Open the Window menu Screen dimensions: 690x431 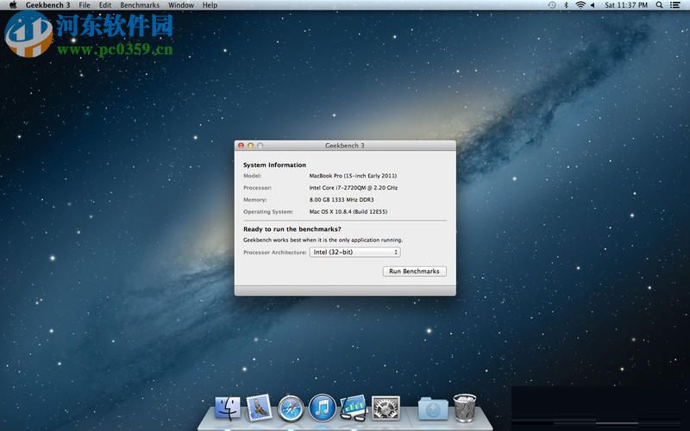[181, 5]
